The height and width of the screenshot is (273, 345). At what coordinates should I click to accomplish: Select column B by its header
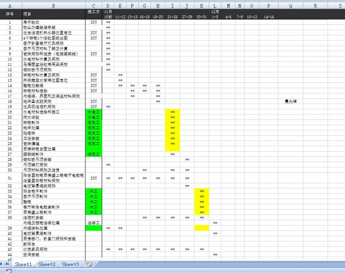[x=53, y=6]
